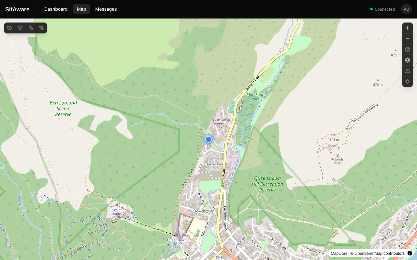This screenshot has height=260, width=417.
Task: Switch to the Dashboard tab
Action: 56,9
